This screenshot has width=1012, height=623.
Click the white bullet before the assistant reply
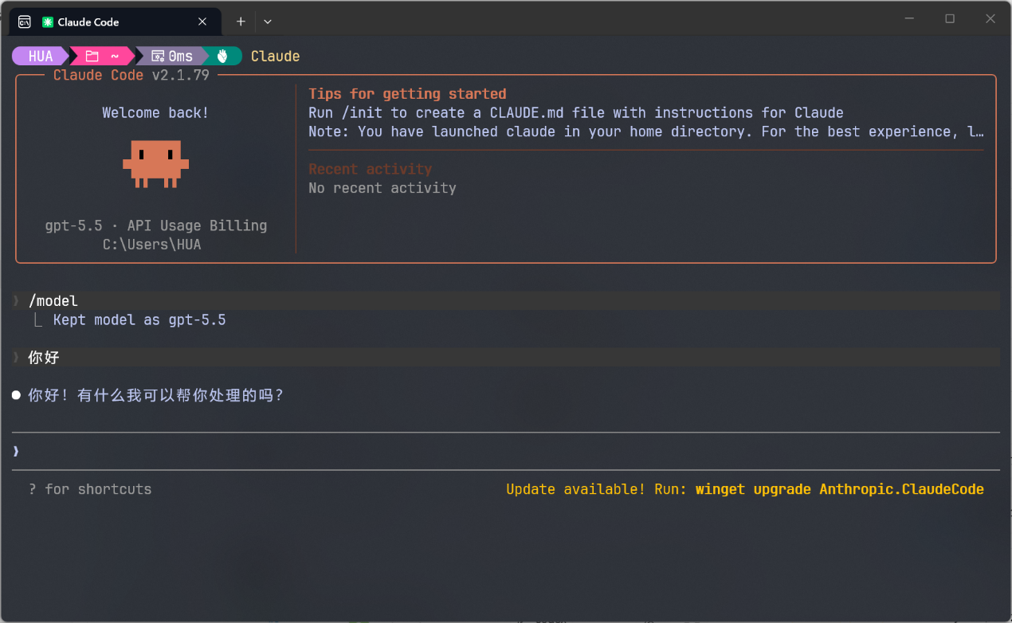pos(16,395)
